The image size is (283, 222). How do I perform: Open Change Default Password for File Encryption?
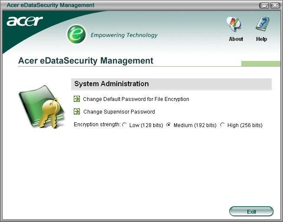click(x=136, y=99)
